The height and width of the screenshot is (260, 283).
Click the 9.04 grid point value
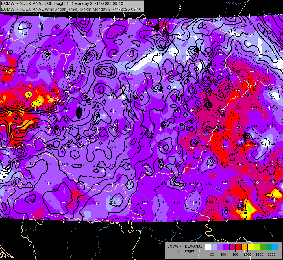240,145
